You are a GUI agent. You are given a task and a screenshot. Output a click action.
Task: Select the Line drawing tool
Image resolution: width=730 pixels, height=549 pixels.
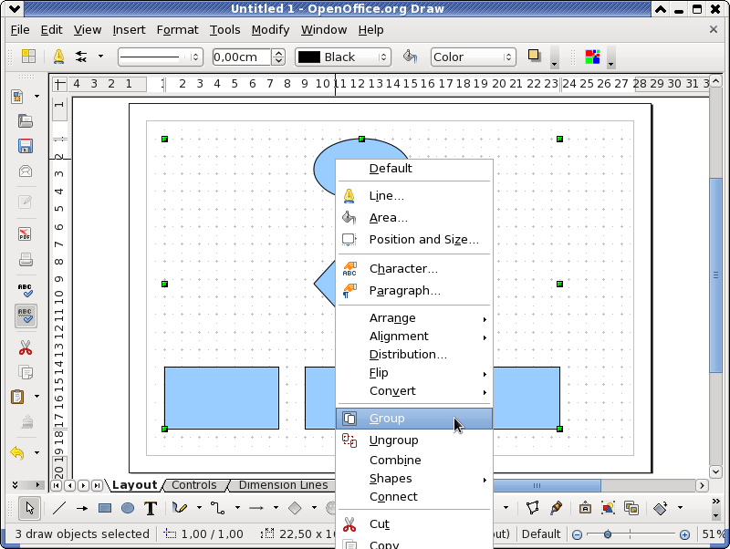click(x=59, y=508)
